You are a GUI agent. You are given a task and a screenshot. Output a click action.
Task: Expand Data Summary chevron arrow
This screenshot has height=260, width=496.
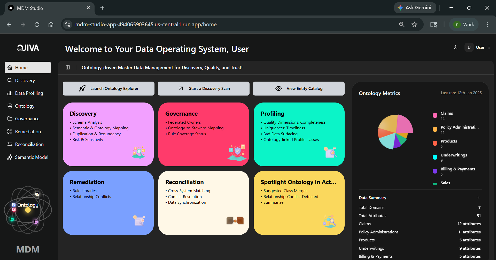478,198
